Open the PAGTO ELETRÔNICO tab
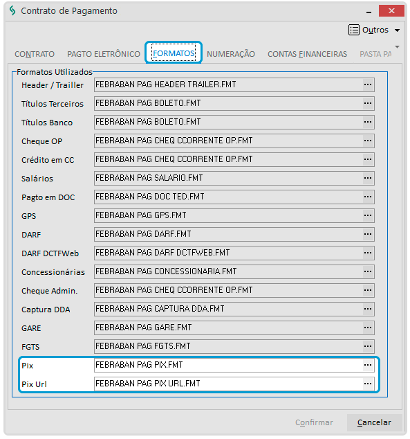410x439 pixels. click(x=104, y=54)
